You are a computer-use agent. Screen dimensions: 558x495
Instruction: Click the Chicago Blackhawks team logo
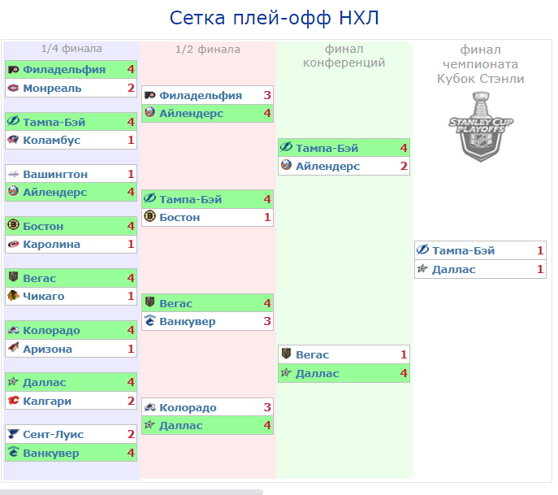(x=13, y=297)
